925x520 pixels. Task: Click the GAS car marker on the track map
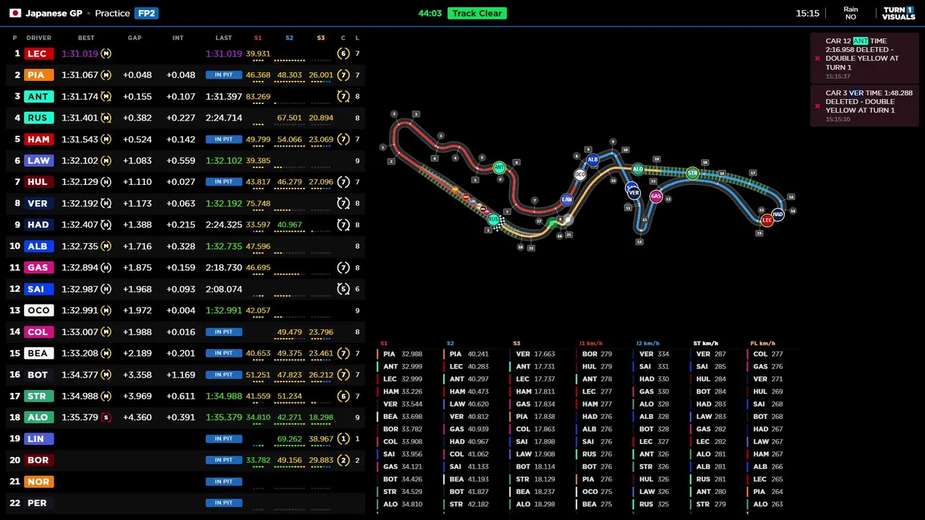[x=655, y=196]
